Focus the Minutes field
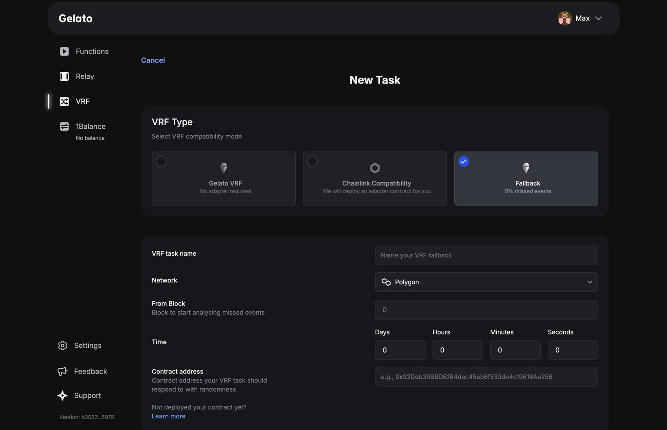The height and width of the screenshot is (430, 667). coord(515,350)
